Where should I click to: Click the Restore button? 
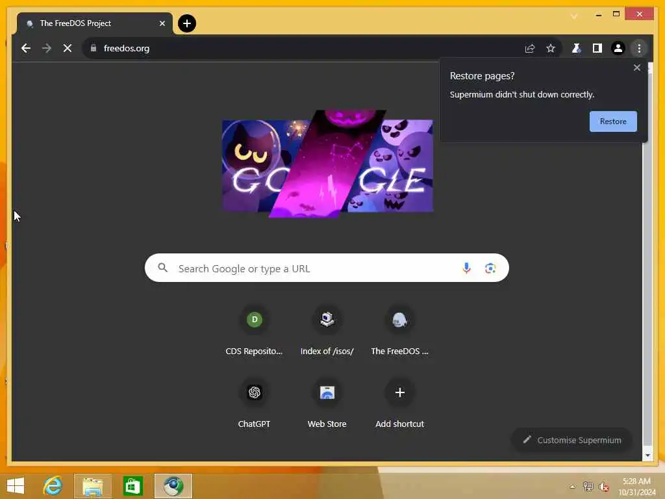(613, 122)
